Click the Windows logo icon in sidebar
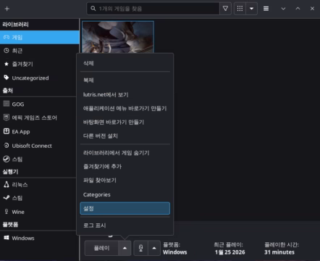Image resolution: width=320 pixels, height=261 pixels. click(7, 238)
